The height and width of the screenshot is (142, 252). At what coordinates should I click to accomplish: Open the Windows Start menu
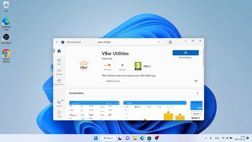pos(96,138)
